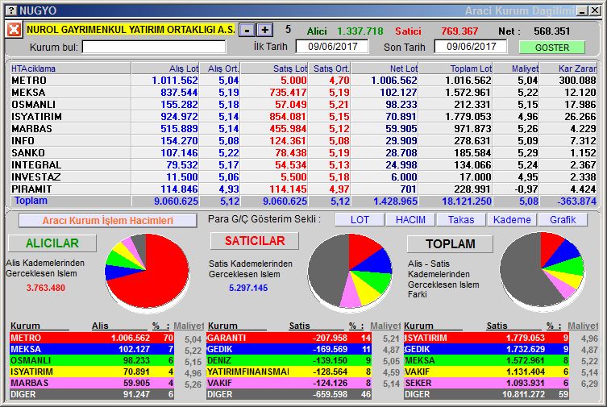This screenshot has height=407, width=607.
Task: Click the SEKER total row
Action: pos(486,383)
